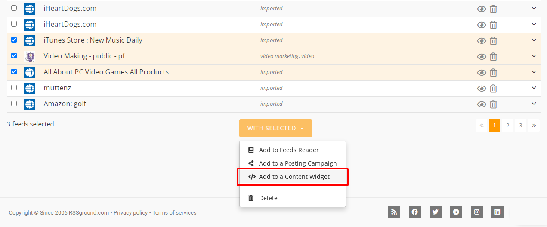Image resolution: width=547 pixels, height=227 pixels.
Task: Open the Facebook icon in the footer
Action: (414, 212)
